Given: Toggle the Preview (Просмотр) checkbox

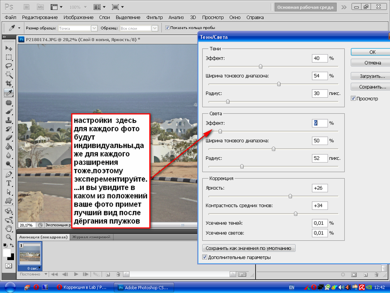Looking at the screenshot, I should click(353, 99).
